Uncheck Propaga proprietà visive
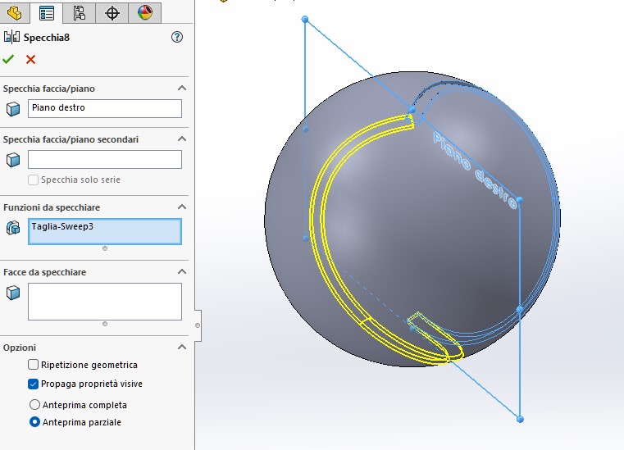624x450 pixels. [x=34, y=384]
